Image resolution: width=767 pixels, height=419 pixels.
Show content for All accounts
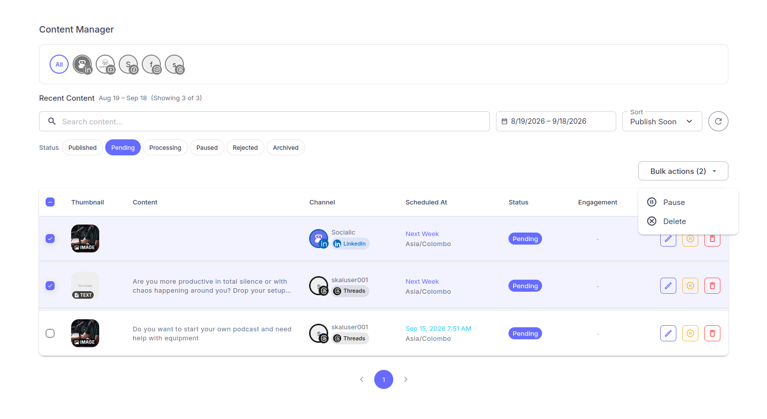59,64
